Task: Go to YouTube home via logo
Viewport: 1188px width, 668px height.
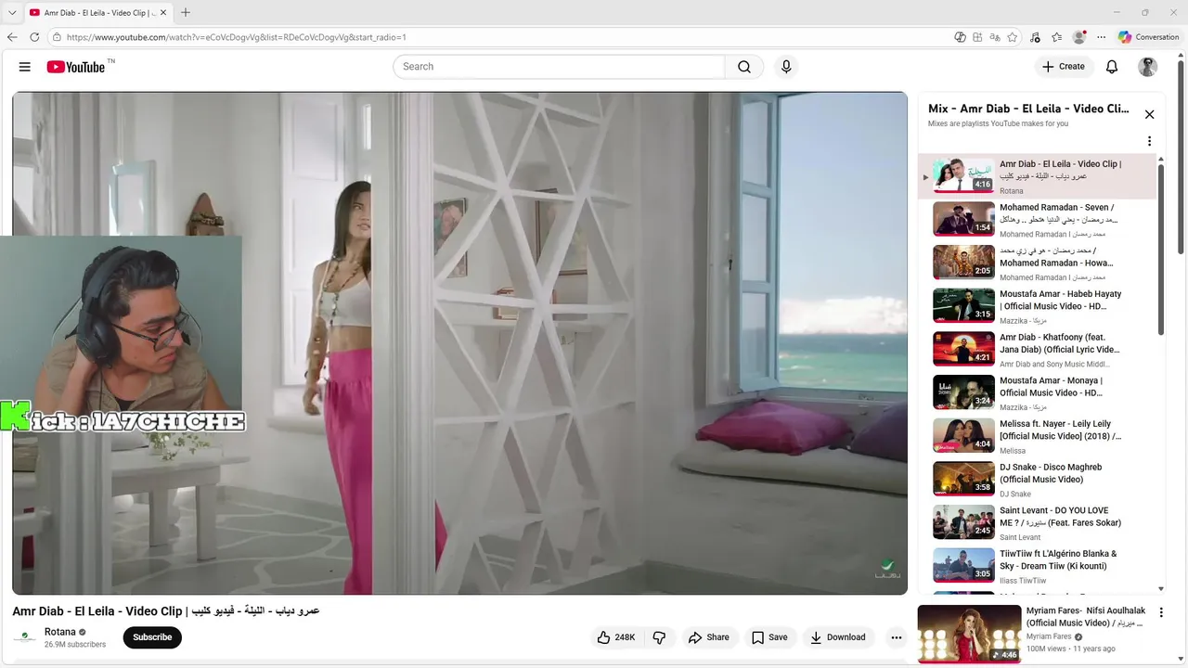Action: (x=76, y=67)
